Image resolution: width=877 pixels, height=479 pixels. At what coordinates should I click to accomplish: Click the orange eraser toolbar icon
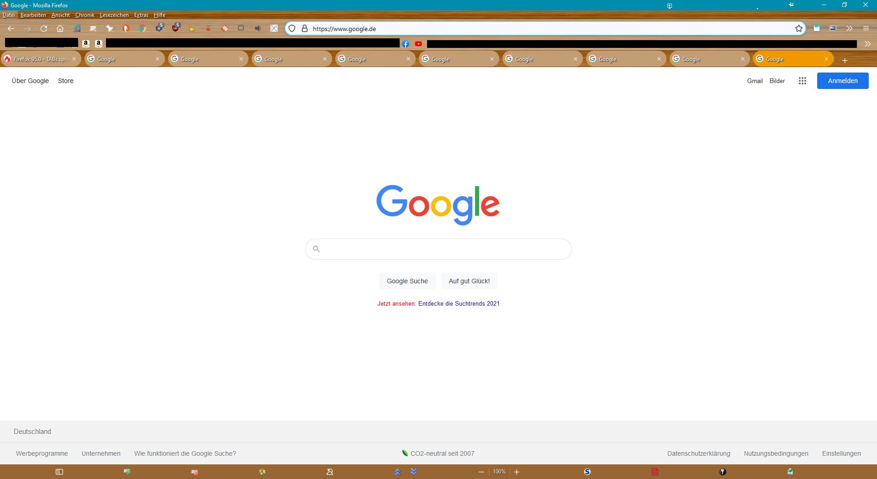pos(225,28)
